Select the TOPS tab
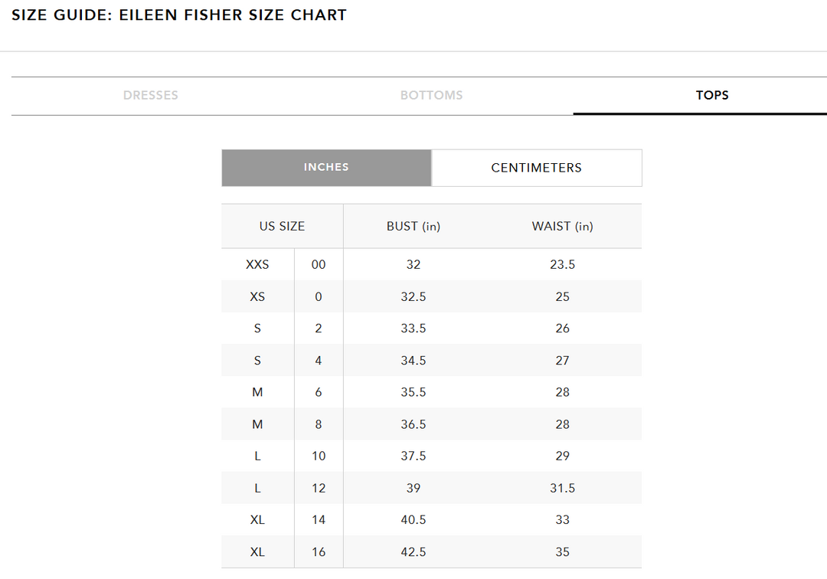The height and width of the screenshot is (579, 827). tap(713, 95)
